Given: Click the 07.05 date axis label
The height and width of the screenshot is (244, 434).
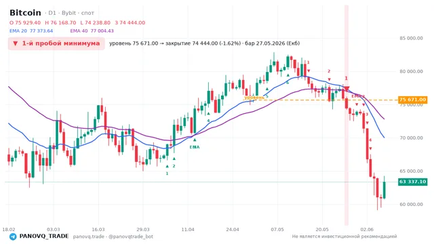Looking at the screenshot, I should [x=277, y=230].
